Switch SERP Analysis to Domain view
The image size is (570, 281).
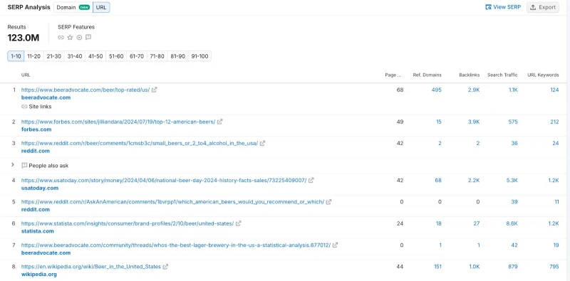pos(73,7)
